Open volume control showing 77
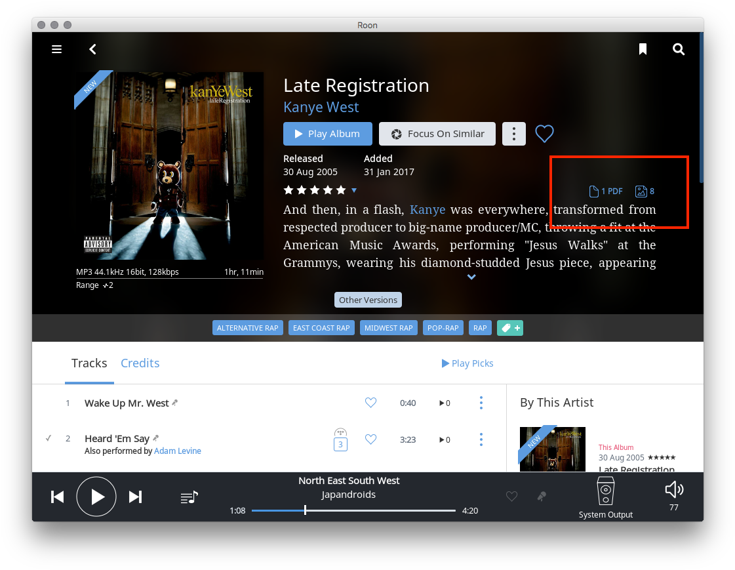 tap(674, 490)
